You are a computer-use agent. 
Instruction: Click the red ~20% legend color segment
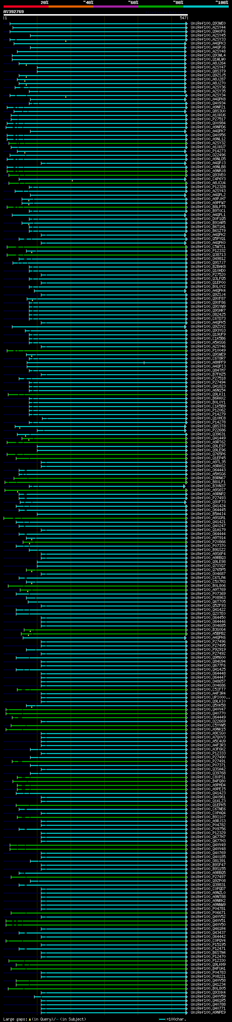click(x=26, y=7)
